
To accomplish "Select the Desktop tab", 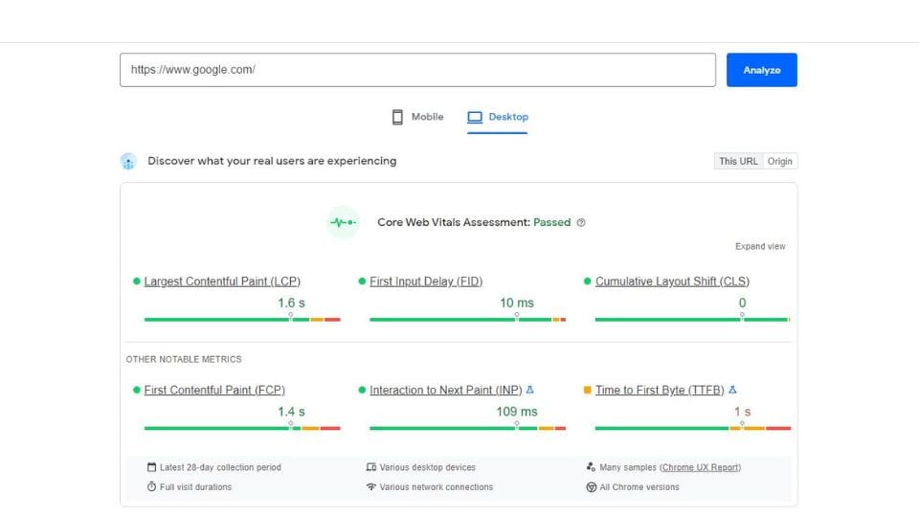I will [x=498, y=117].
